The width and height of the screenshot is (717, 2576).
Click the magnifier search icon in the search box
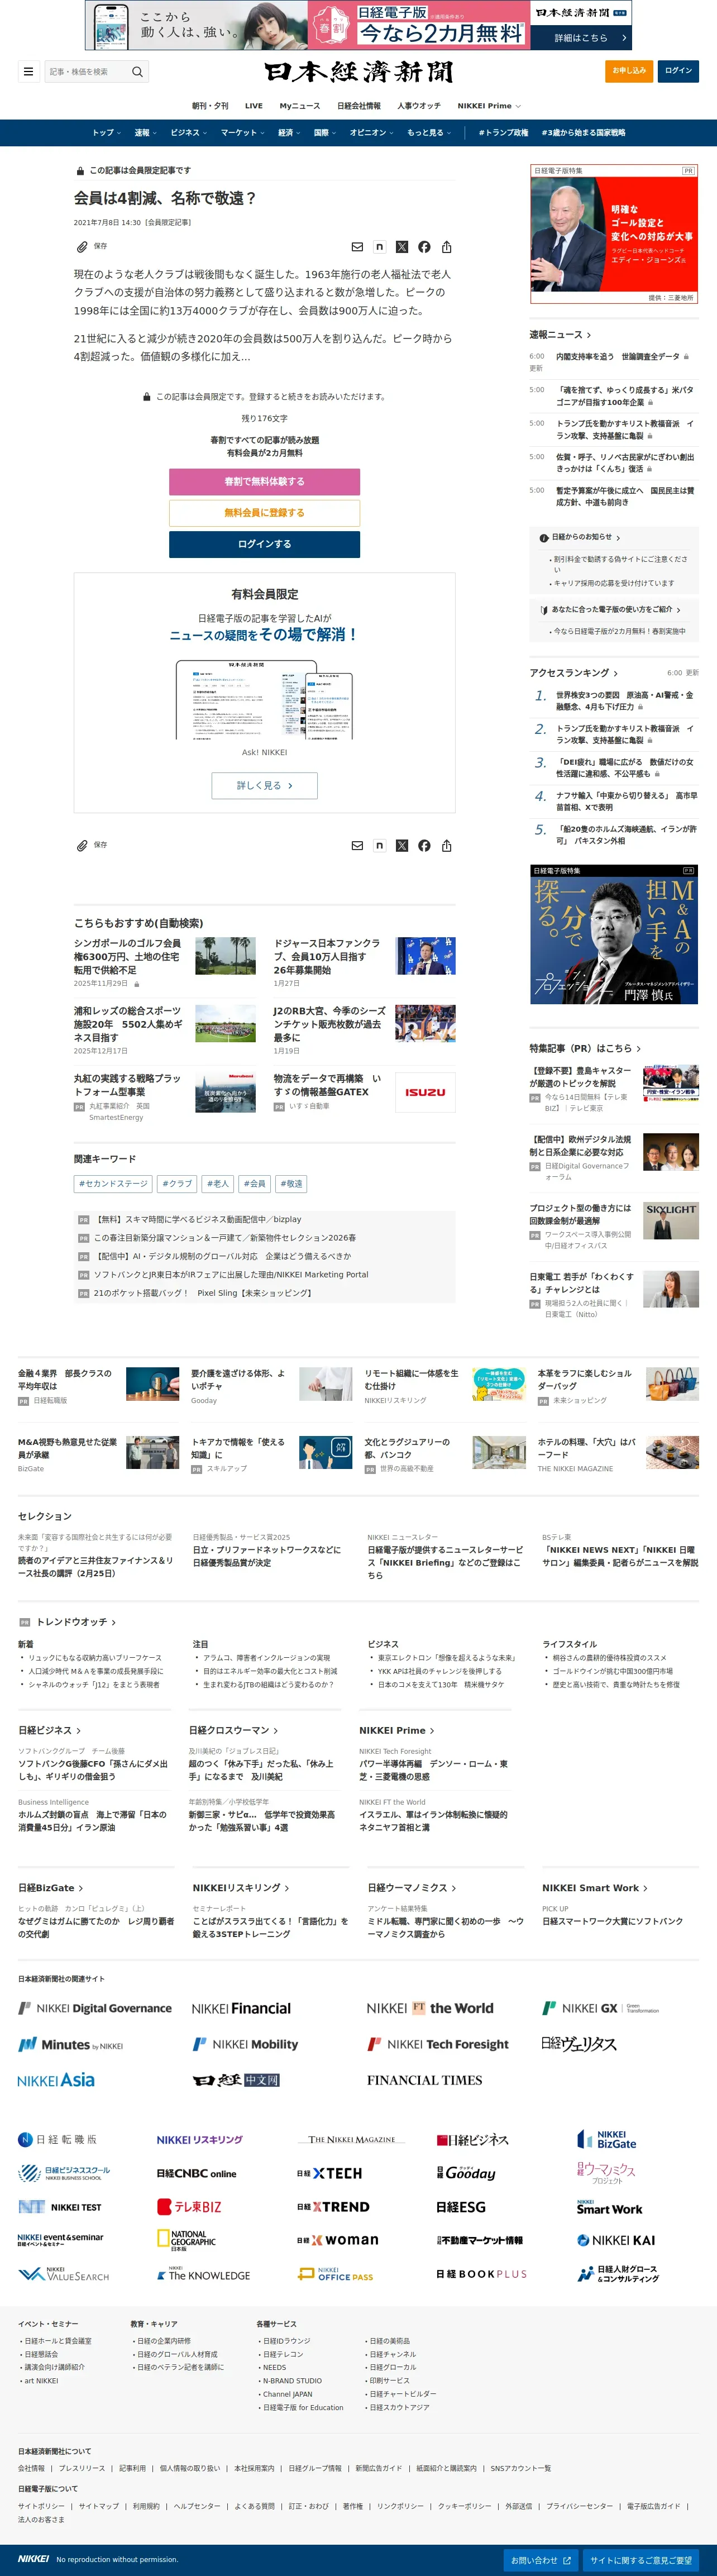138,72
